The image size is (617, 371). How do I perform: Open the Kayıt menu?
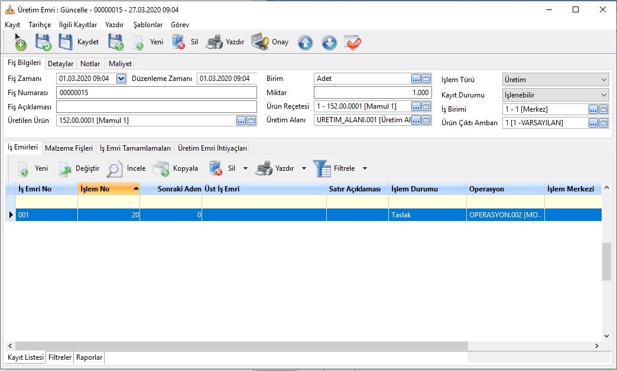tap(12, 25)
